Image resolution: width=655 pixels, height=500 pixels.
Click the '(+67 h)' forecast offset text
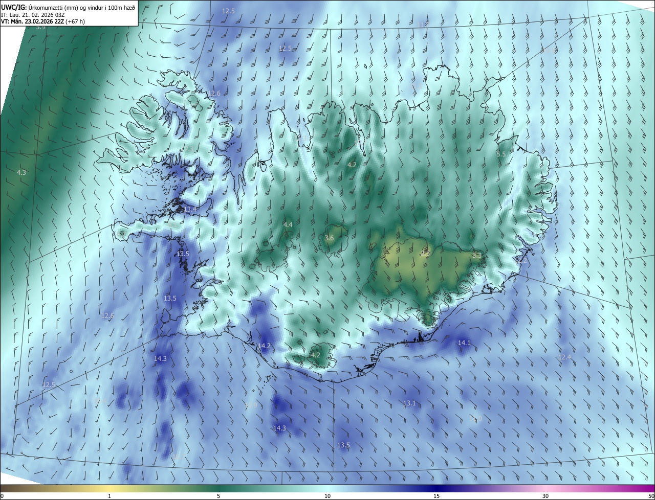tap(75, 21)
